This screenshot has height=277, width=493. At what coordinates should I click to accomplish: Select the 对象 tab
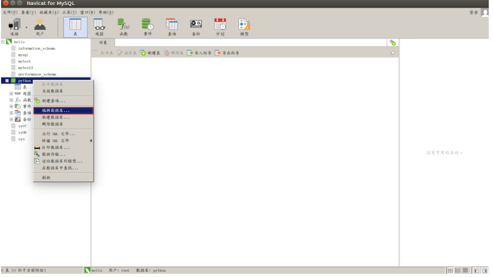[x=103, y=43]
